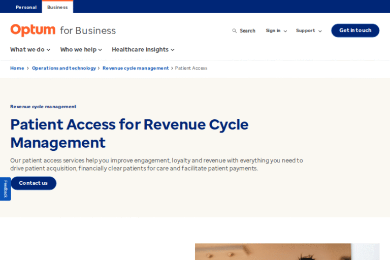Click the Optum logo
This screenshot has height=260, width=390.
pyautogui.click(x=33, y=30)
